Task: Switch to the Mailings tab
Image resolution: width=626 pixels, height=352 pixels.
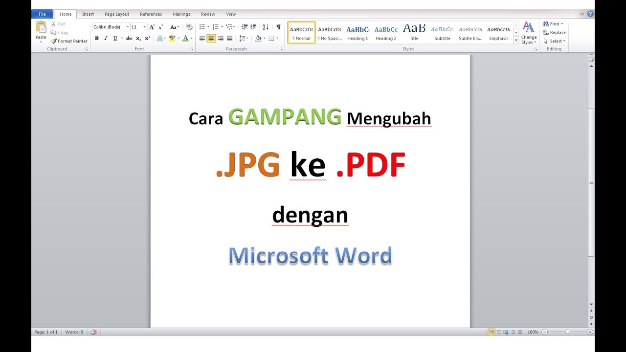Action: 181,14
